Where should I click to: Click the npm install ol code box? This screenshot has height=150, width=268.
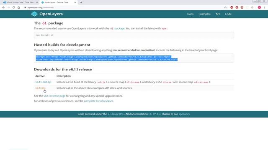(134, 35)
